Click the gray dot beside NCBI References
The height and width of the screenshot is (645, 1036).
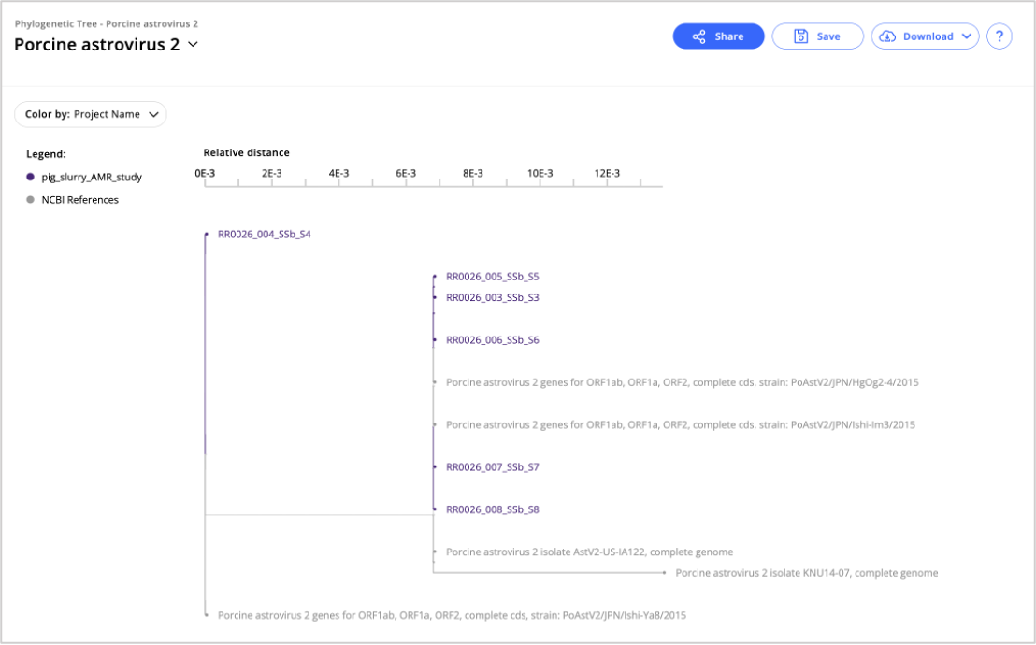coord(29,199)
